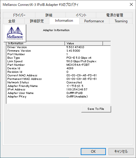The width and height of the screenshot is (136, 158).
Task: Open the Teaming tab
Action: click(121, 21)
